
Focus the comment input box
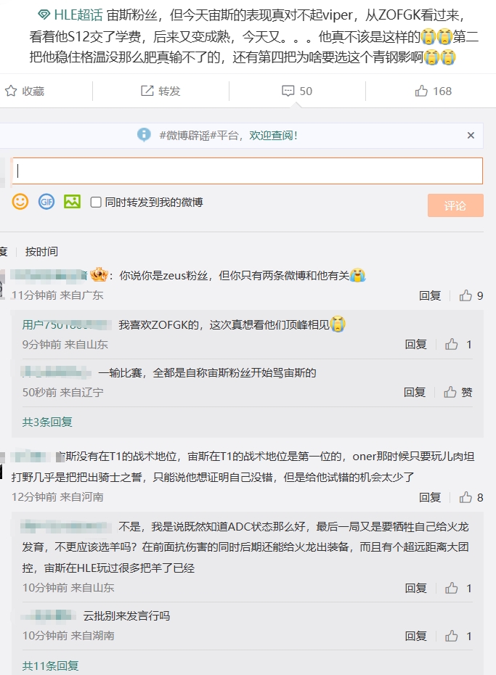(248, 171)
